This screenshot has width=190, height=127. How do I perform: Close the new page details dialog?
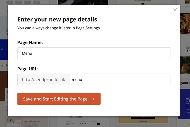pyautogui.click(x=175, y=10)
